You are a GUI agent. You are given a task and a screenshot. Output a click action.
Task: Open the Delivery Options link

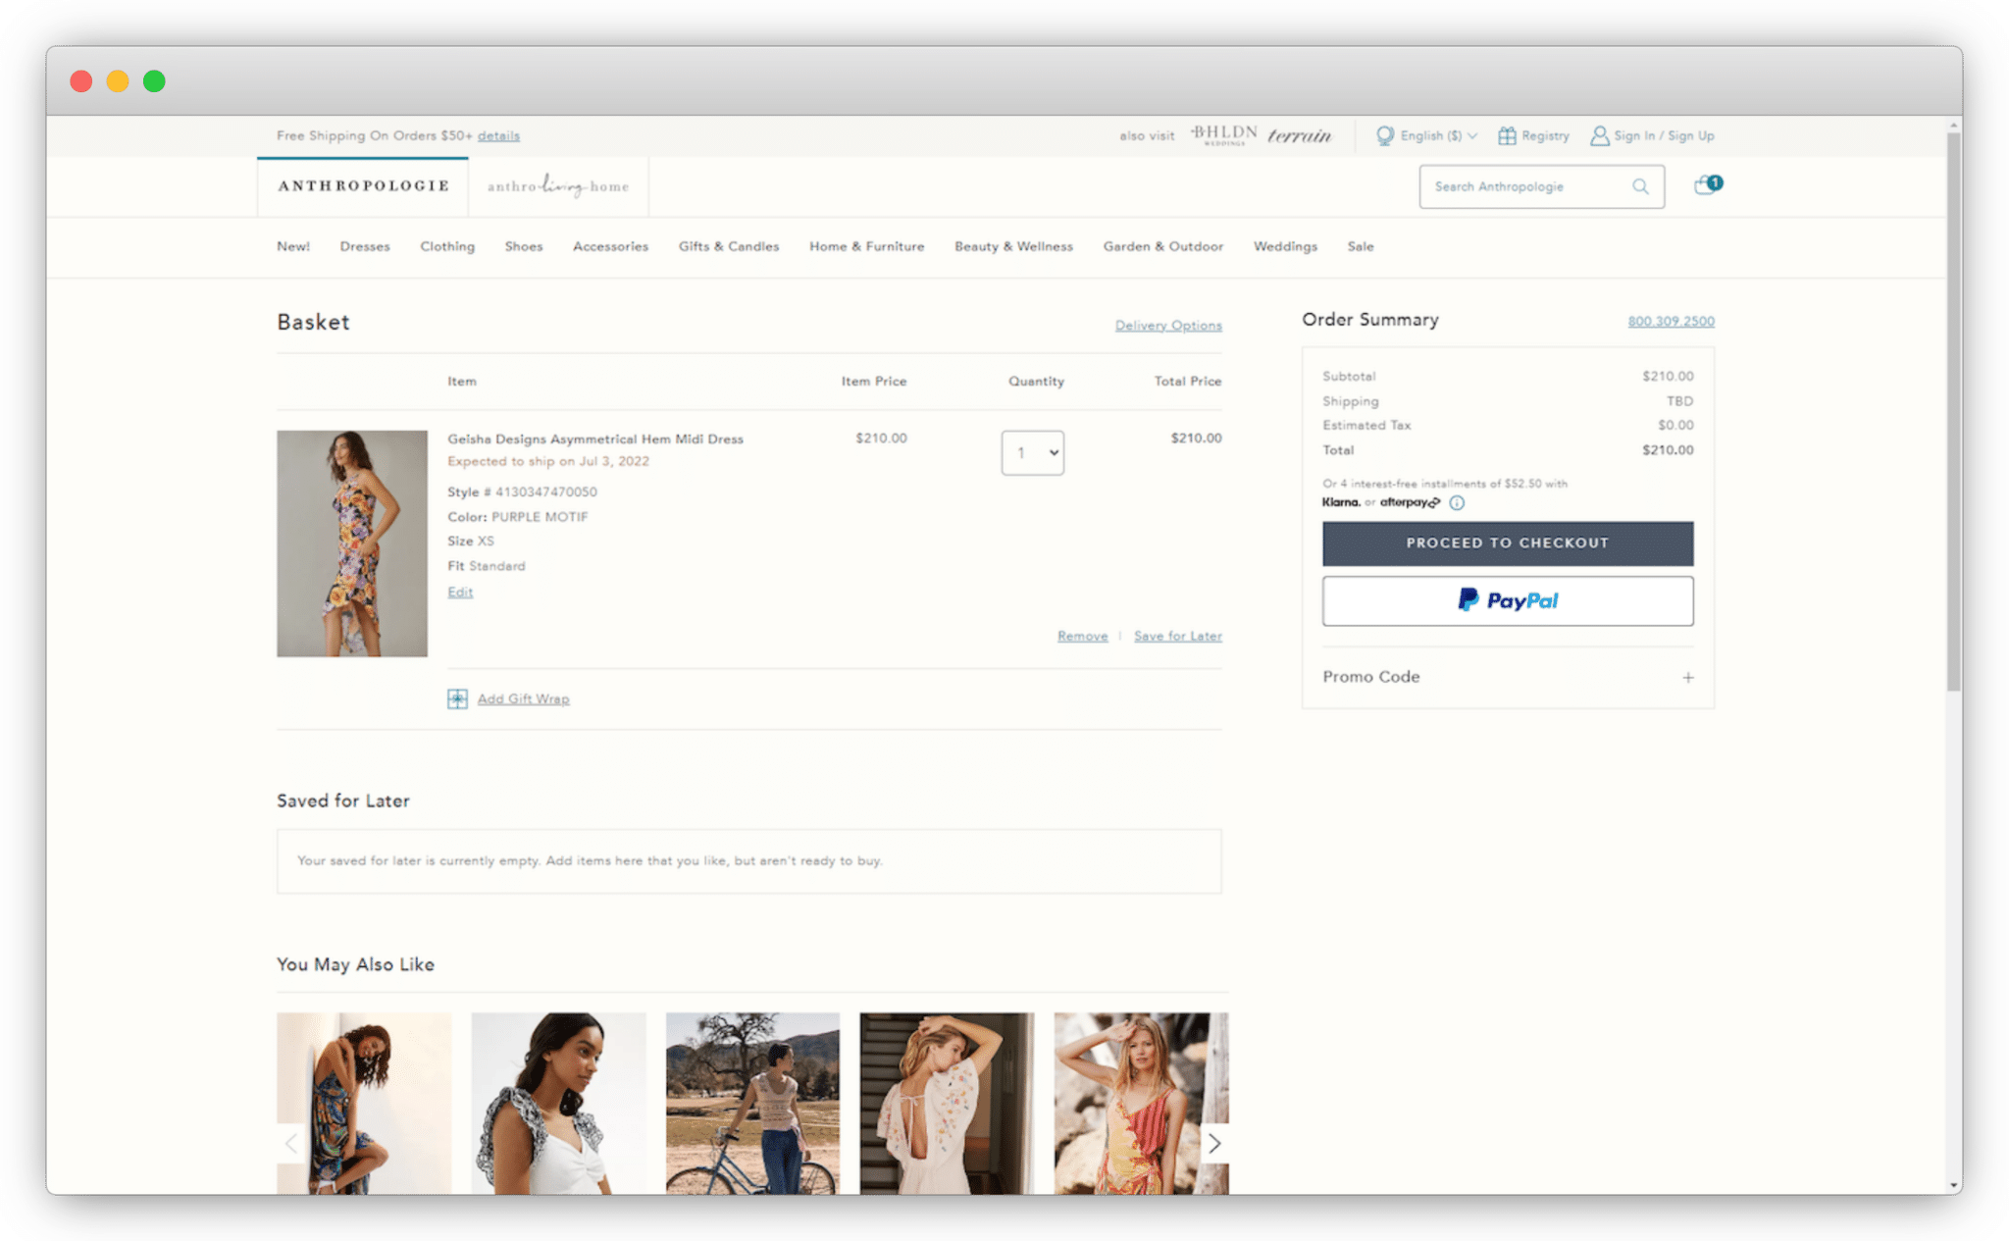tap(1167, 325)
